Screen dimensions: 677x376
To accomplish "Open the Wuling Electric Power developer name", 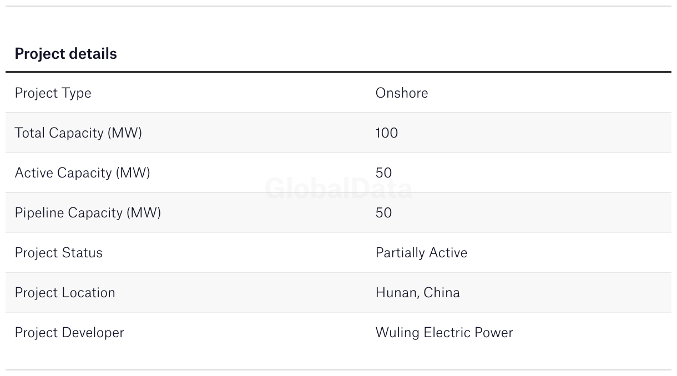I will (x=444, y=333).
